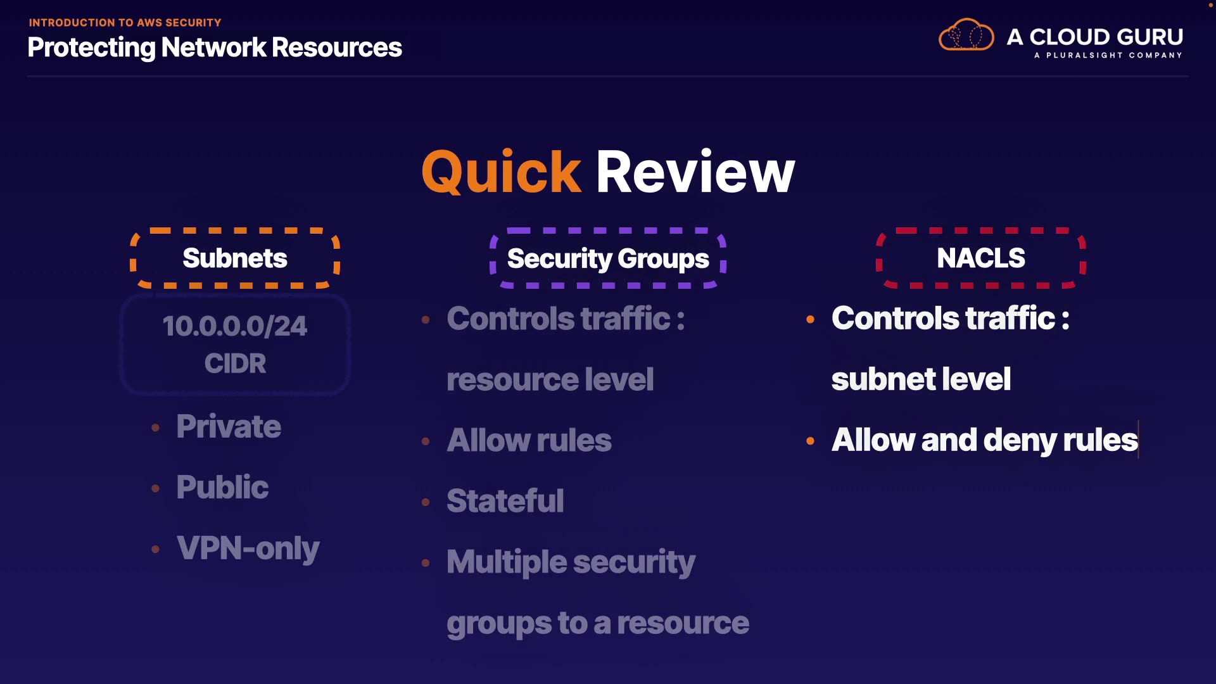Click 'Multiple security' bullet text
This screenshot has width=1216, height=684.
point(571,562)
